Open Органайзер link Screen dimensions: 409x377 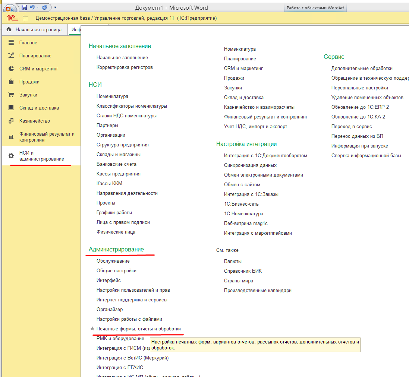[x=110, y=309]
